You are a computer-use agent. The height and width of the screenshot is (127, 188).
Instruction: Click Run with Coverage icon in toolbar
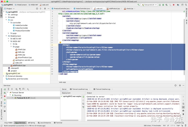click(x=167, y=5)
